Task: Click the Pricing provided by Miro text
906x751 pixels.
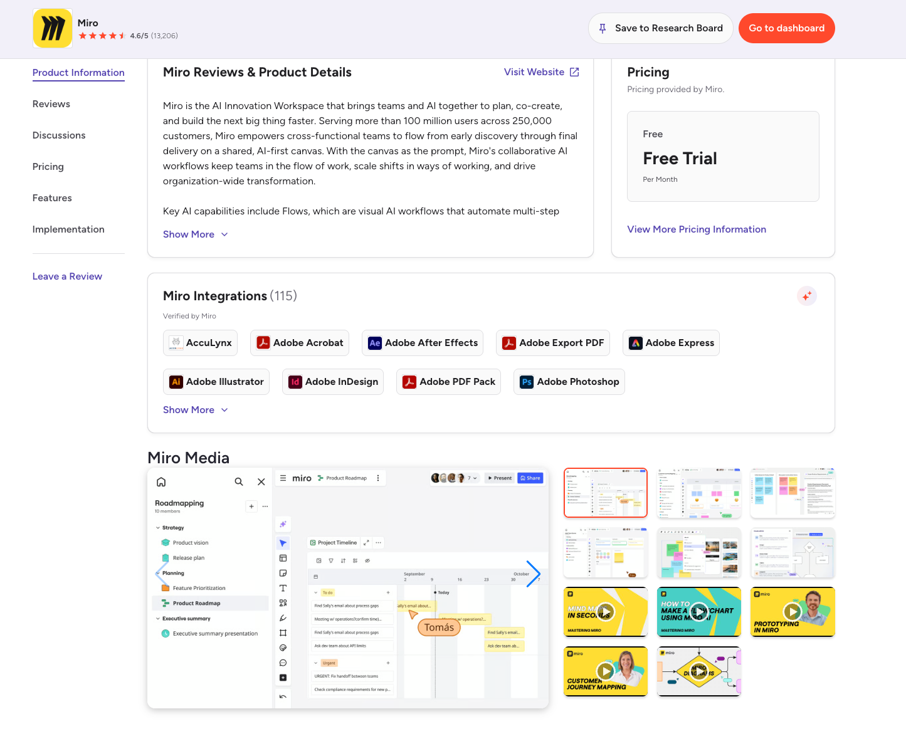Action: coord(676,89)
